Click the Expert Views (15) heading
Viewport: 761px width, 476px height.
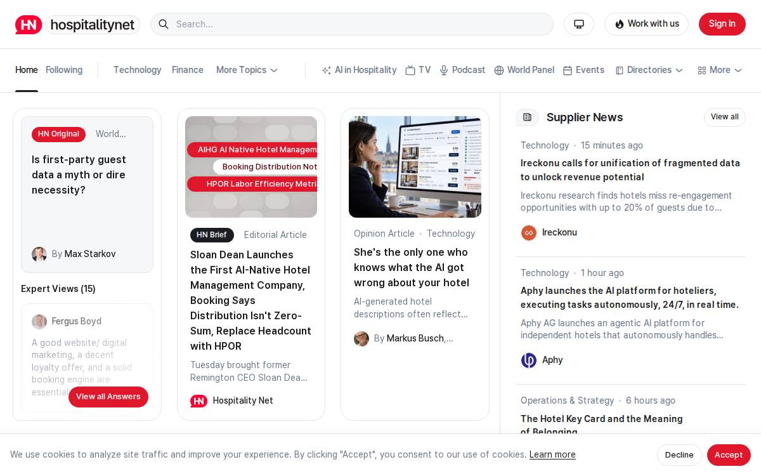[x=58, y=289]
